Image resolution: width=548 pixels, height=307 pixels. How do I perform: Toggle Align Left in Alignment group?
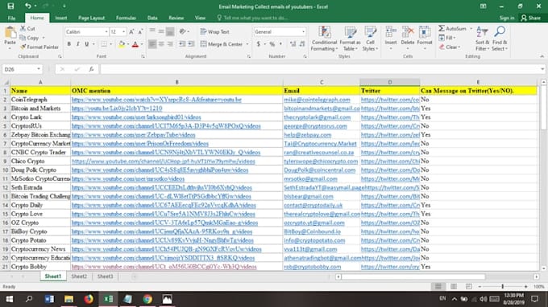tap(152, 44)
